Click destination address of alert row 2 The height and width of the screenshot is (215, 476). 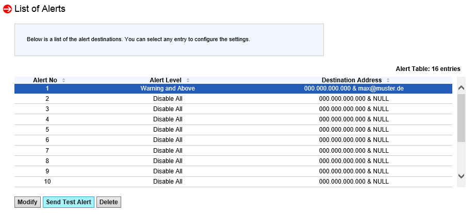click(354, 99)
